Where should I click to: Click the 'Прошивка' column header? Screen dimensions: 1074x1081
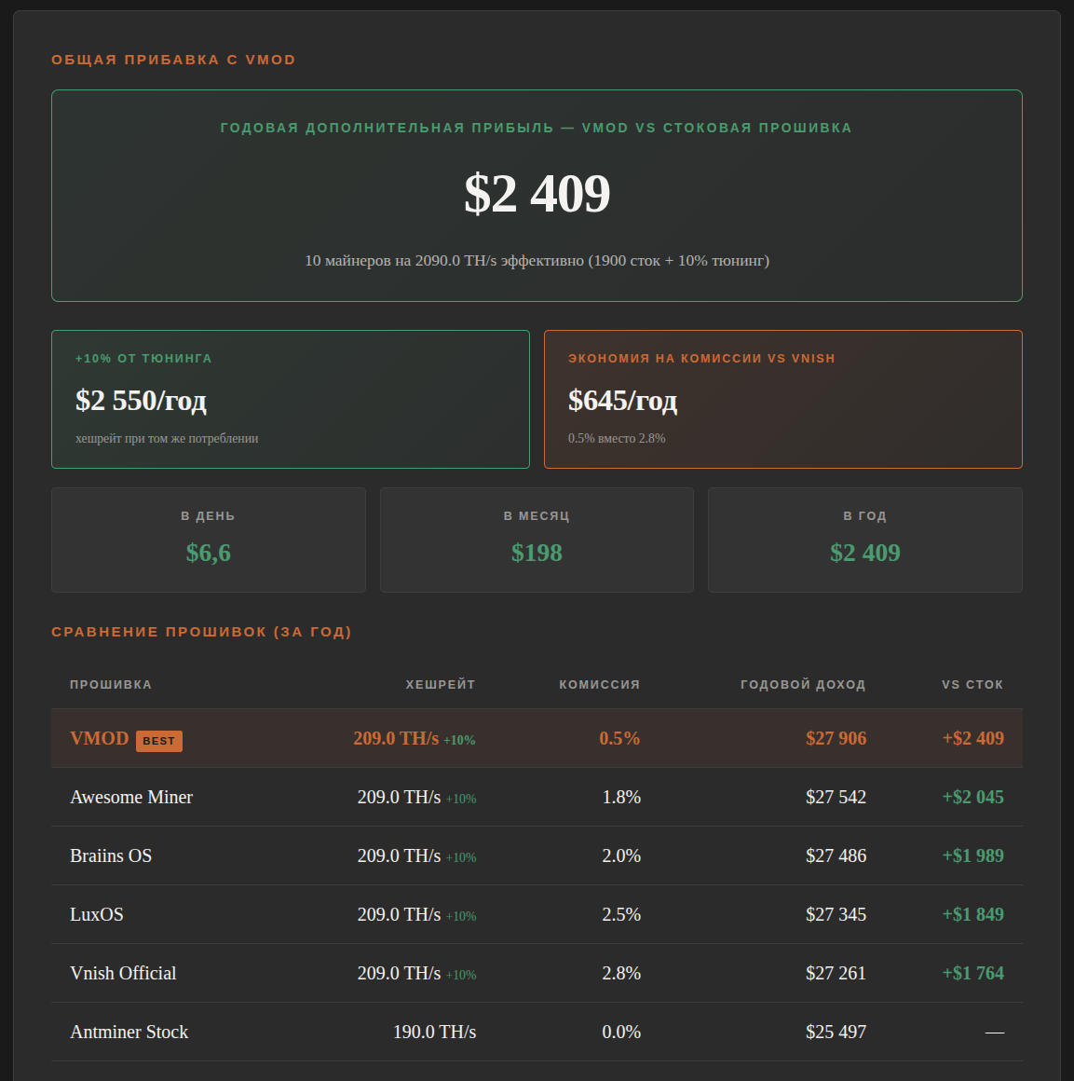pyautogui.click(x=111, y=685)
